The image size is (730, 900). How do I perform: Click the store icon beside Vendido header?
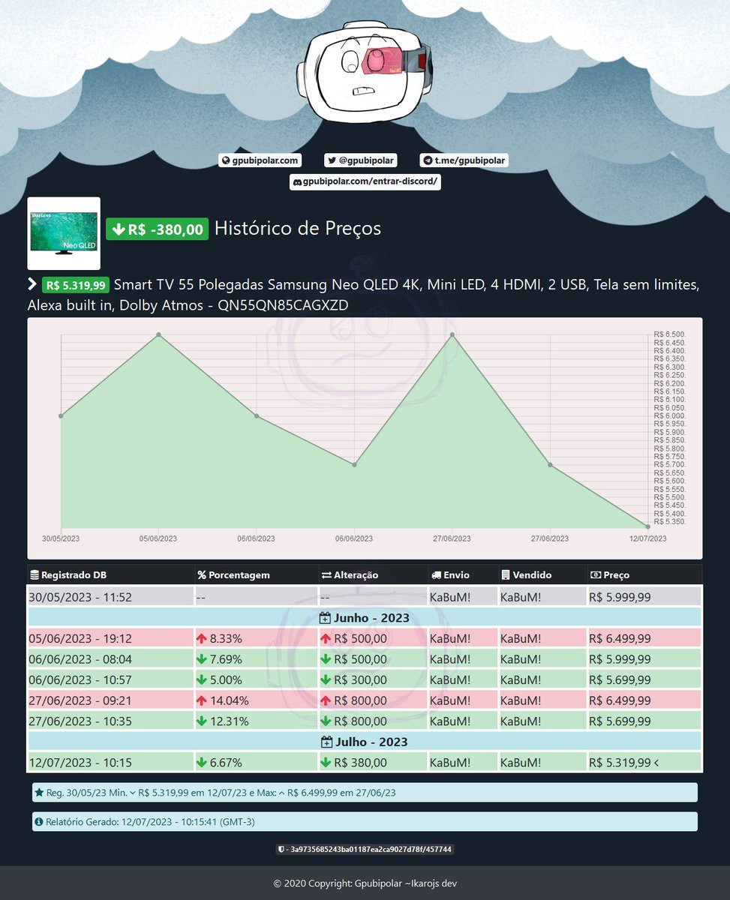[505, 575]
